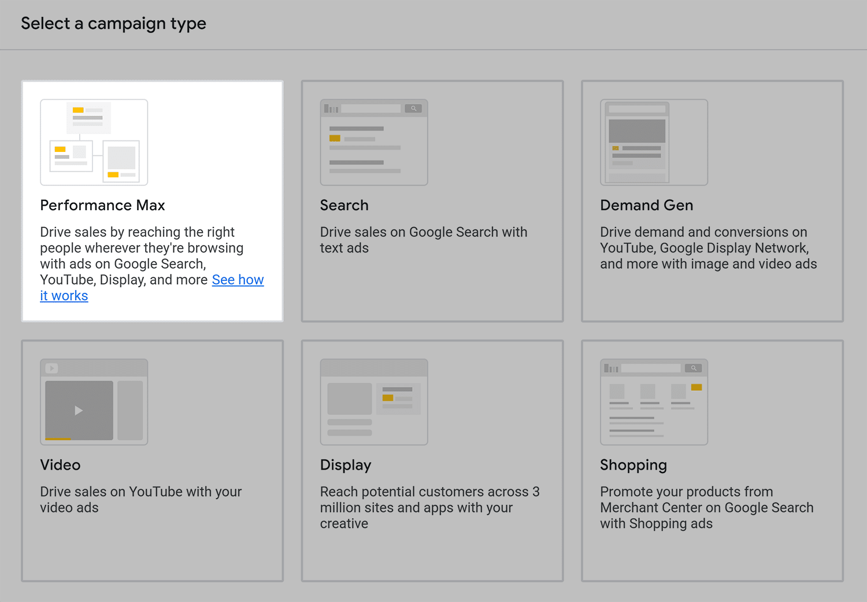Click 'Reach potential customers across 3 million sites' text

pos(430,507)
